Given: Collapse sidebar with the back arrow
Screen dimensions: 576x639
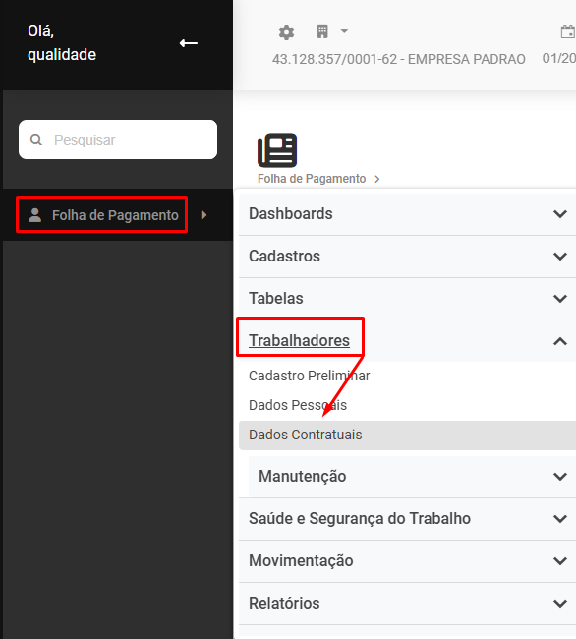Looking at the screenshot, I should (189, 43).
